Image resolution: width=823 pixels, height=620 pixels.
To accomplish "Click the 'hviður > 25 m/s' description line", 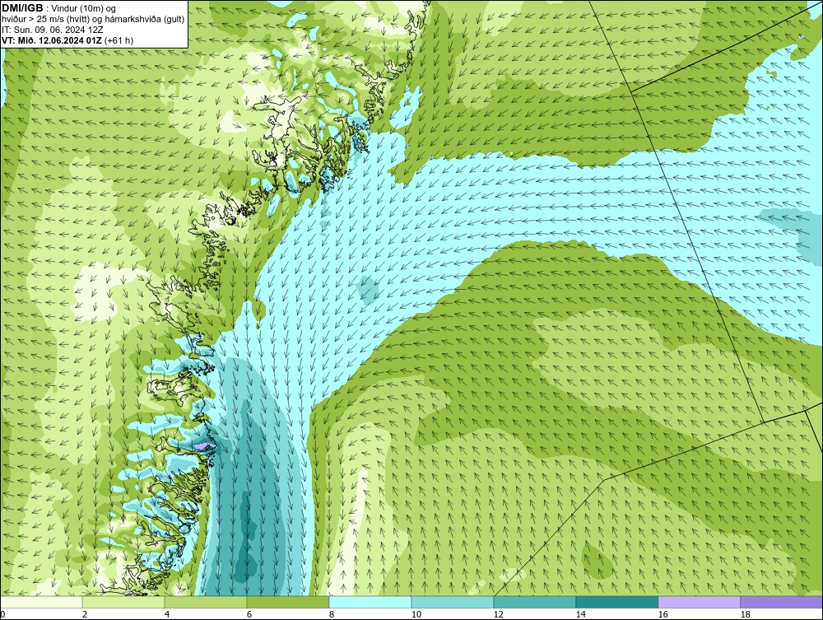I will coord(94,20).
